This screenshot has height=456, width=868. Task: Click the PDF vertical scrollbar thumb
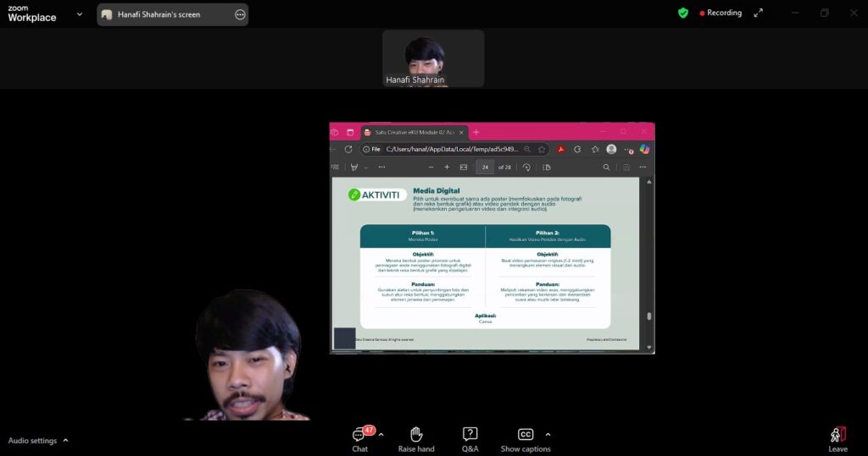click(x=648, y=316)
